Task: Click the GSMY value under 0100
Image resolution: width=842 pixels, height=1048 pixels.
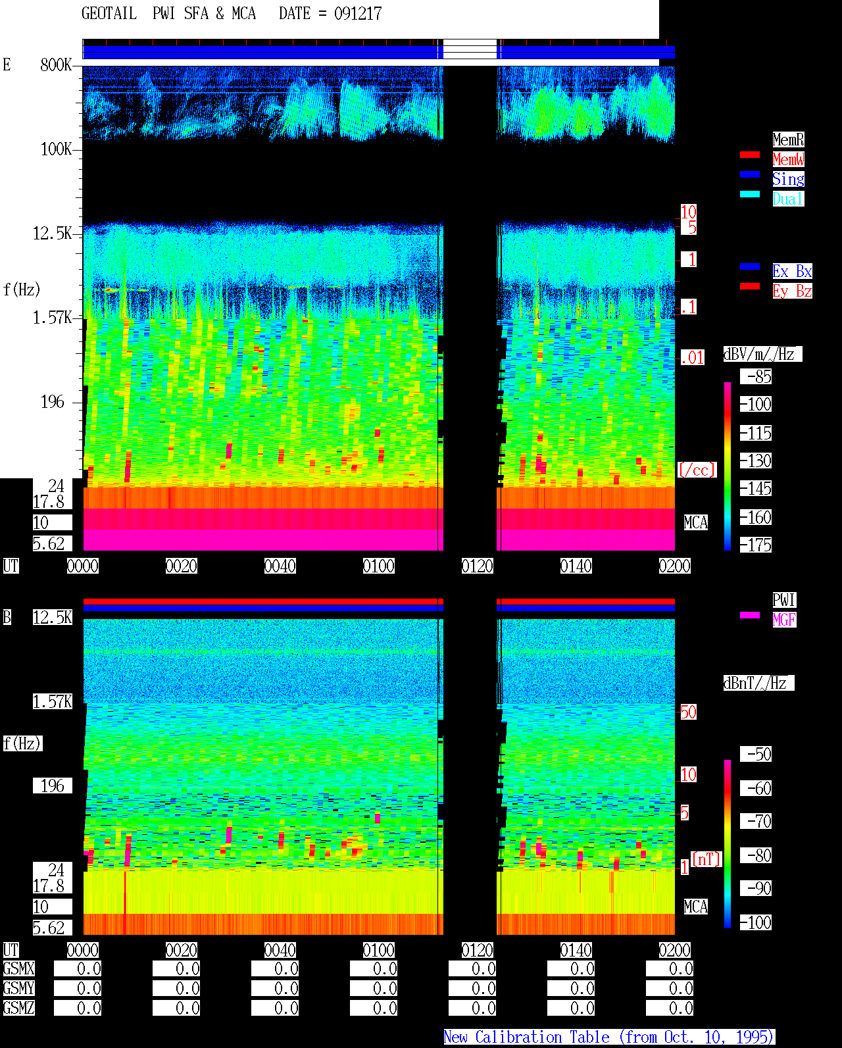Action: pyautogui.click(x=374, y=988)
